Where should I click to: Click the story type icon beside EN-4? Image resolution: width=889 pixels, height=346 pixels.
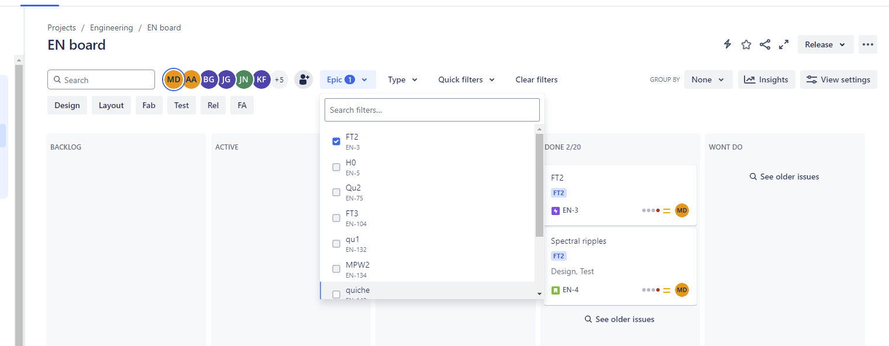[x=556, y=290]
